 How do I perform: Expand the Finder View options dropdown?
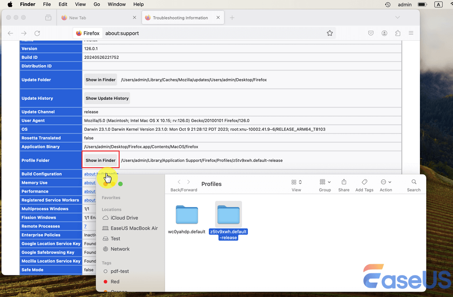tap(296, 182)
